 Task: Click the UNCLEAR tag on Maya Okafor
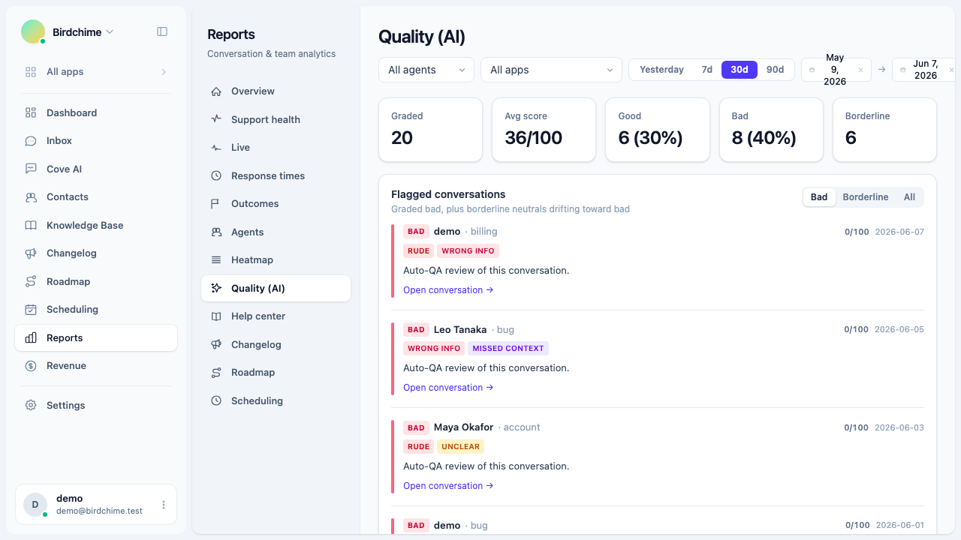pyautogui.click(x=460, y=446)
